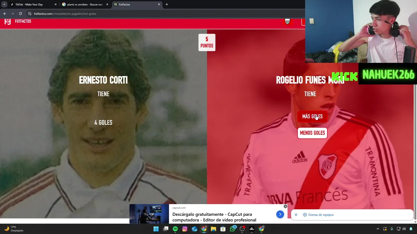Go back to the previous page

click(x=5, y=14)
